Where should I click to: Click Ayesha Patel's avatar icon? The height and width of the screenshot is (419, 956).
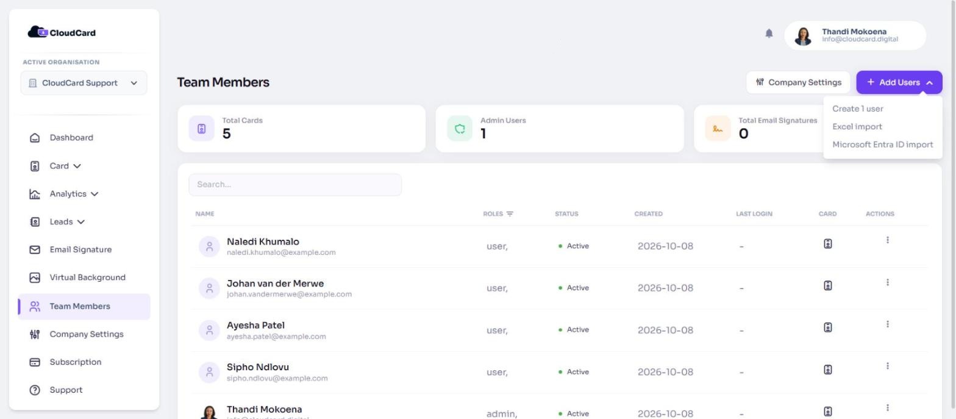209,330
